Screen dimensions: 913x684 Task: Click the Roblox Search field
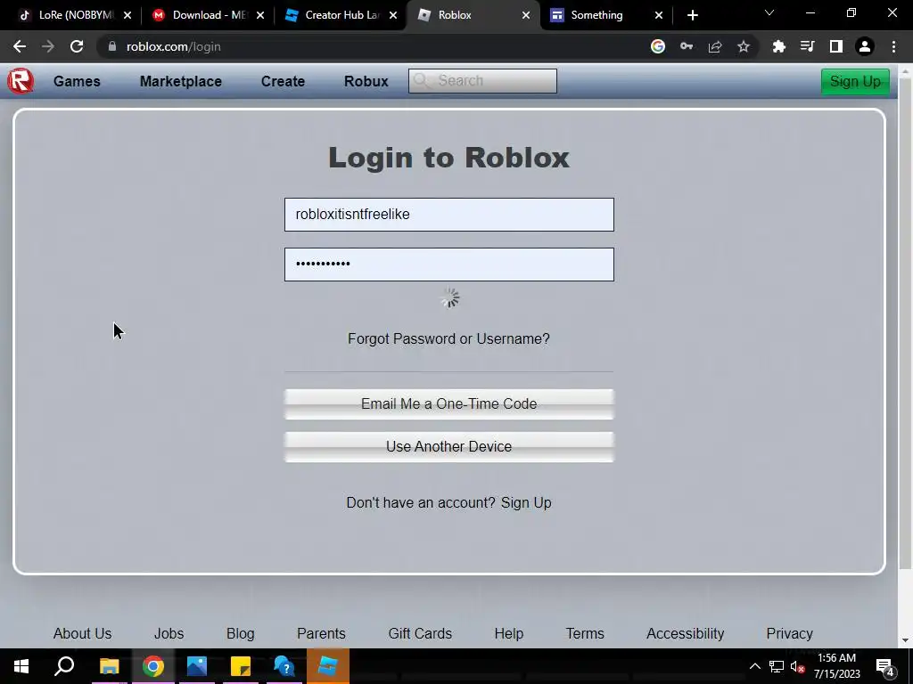click(482, 81)
